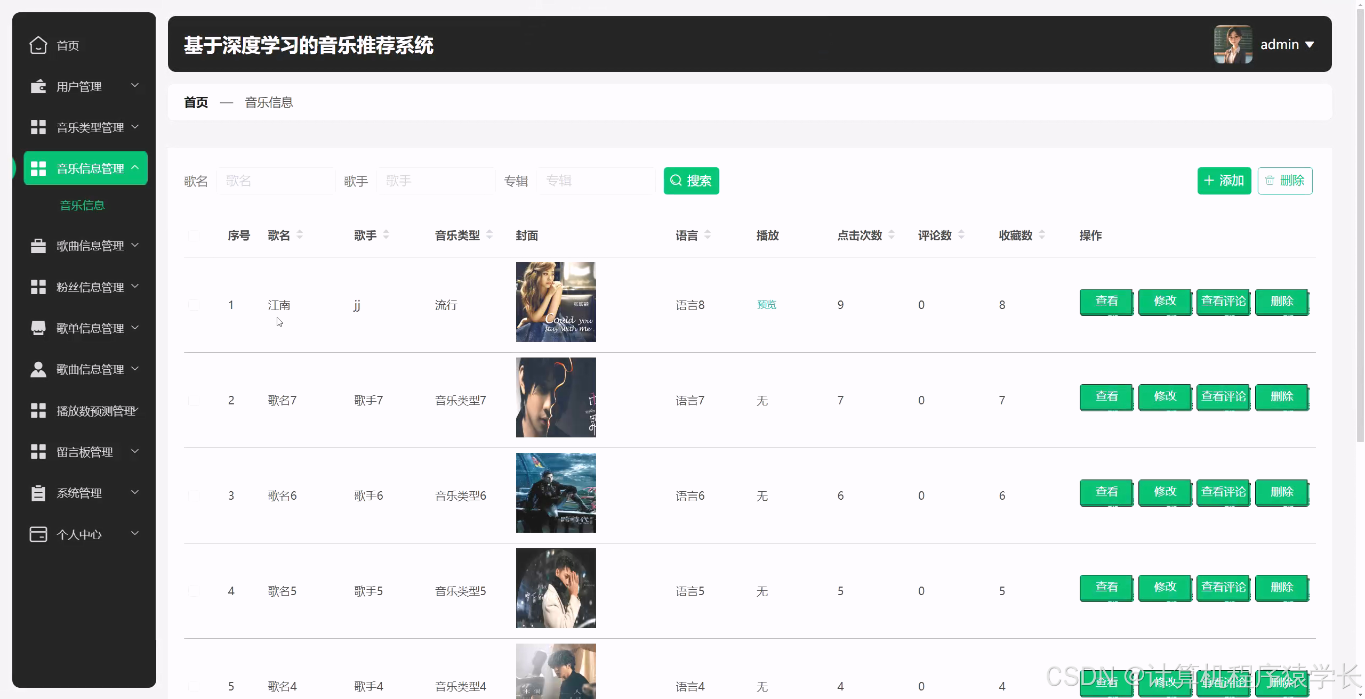The image size is (1365, 699).
Task: Open the 音乐信息 submenu item
Action: [82, 205]
